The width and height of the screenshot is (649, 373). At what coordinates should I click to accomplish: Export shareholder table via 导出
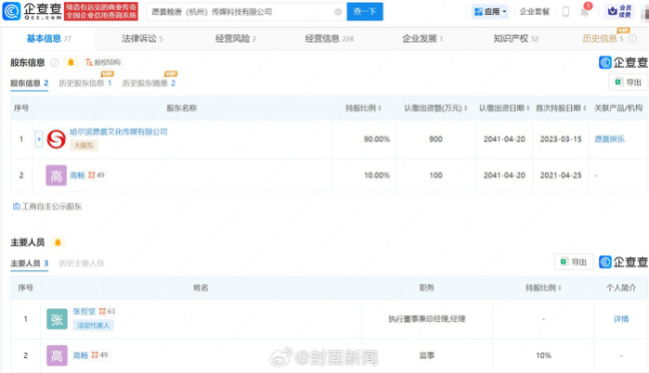(628, 83)
